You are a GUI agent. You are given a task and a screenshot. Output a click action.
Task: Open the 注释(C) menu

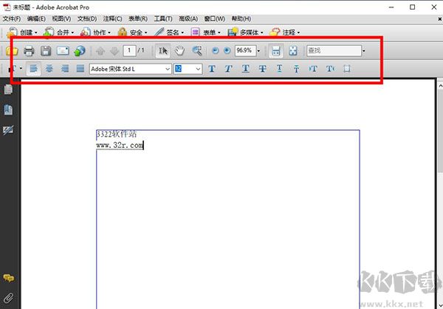coord(112,18)
